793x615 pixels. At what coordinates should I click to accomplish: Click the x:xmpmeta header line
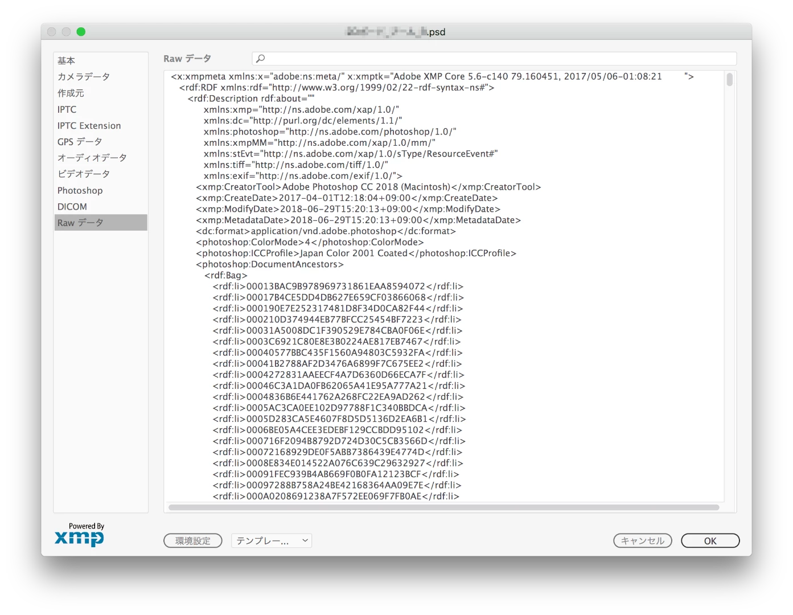click(432, 76)
